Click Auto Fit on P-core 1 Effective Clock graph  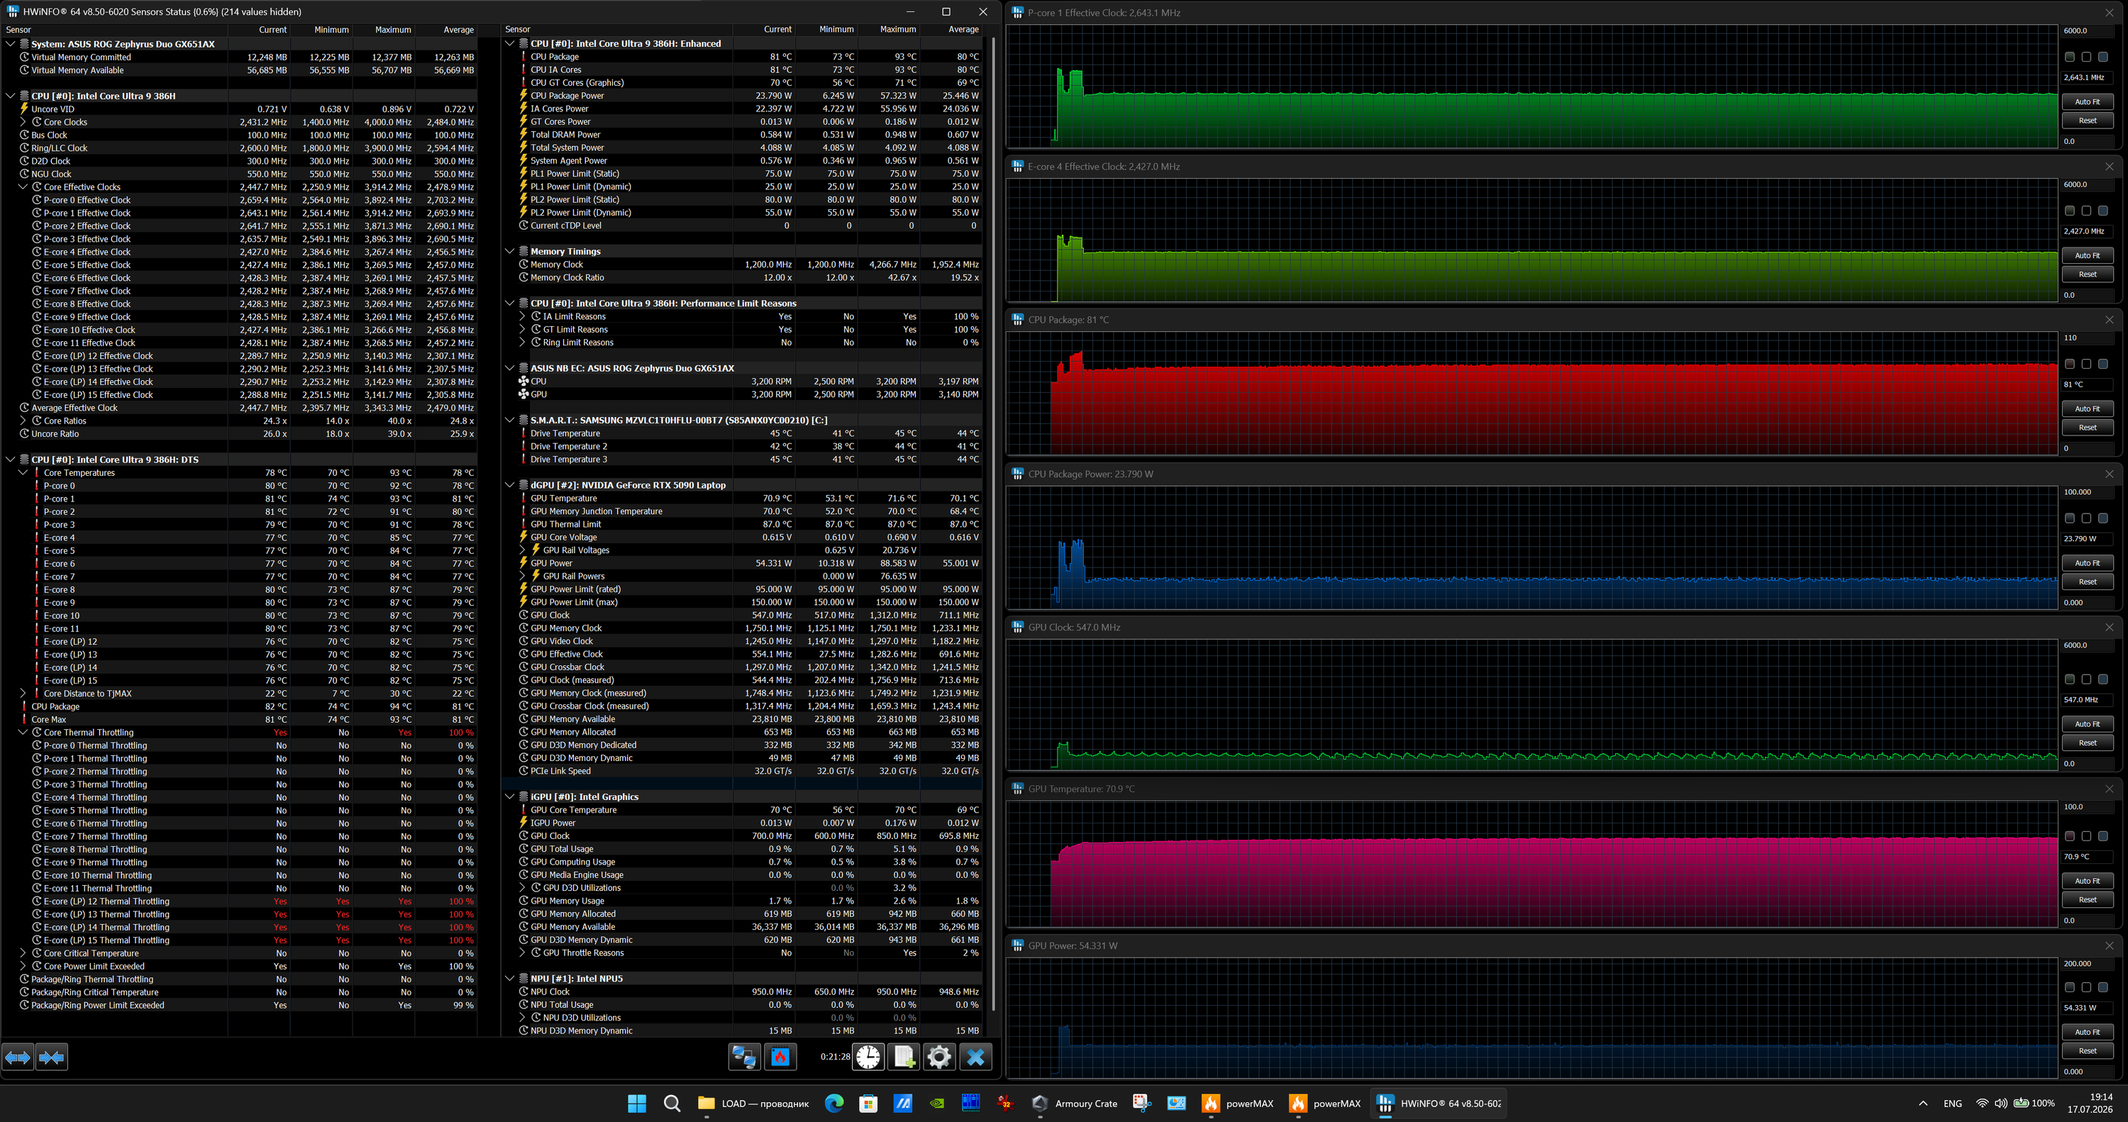[x=2088, y=101]
